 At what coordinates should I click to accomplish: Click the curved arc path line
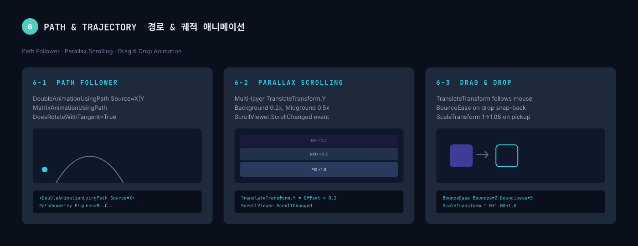[x=90, y=157]
